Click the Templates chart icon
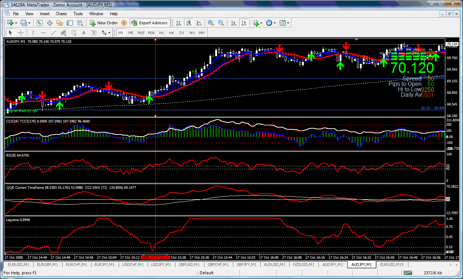 [283, 23]
